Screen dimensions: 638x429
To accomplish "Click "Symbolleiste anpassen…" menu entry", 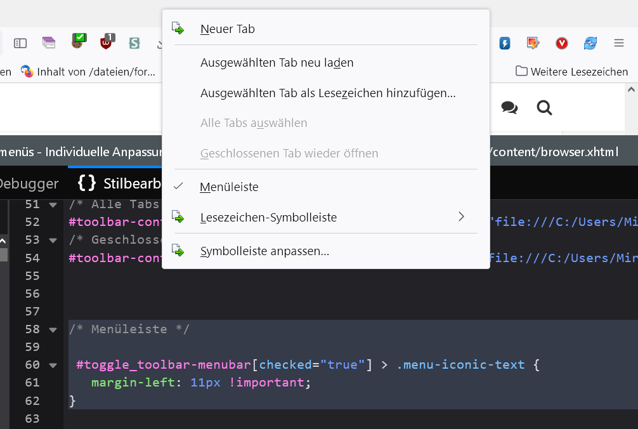I will point(264,251).
